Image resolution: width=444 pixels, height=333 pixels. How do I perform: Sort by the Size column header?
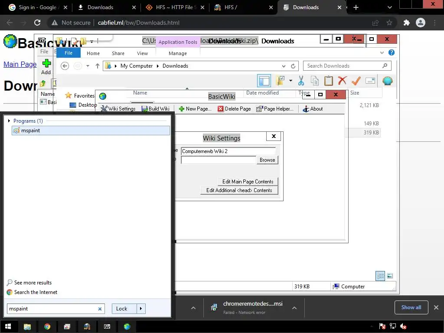tap(355, 93)
